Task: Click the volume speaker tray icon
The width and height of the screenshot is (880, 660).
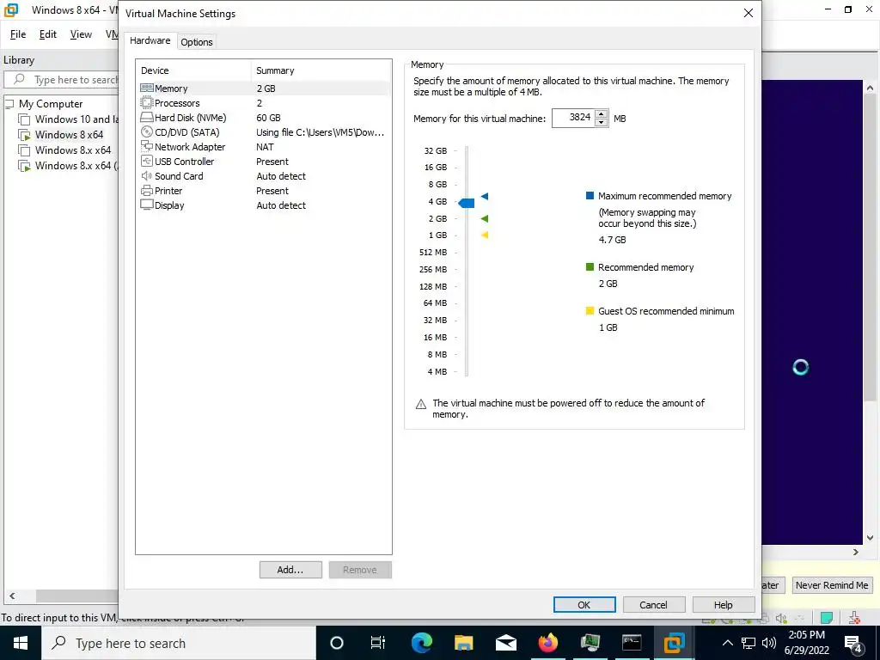Action: pyautogui.click(x=769, y=643)
